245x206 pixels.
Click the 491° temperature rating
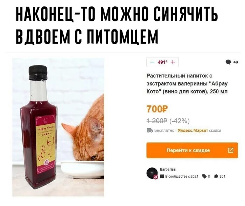[x=162, y=62]
